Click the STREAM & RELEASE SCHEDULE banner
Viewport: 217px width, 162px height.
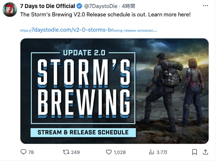pos(83,133)
